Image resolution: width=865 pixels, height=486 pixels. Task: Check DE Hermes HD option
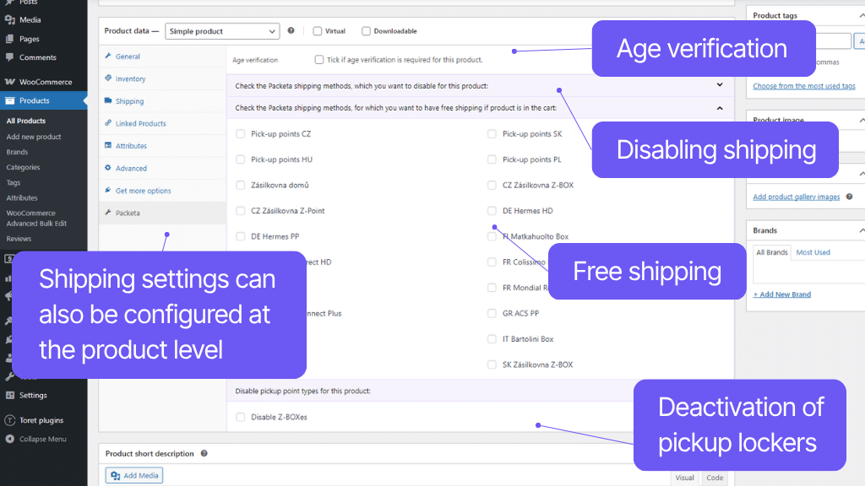492,210
